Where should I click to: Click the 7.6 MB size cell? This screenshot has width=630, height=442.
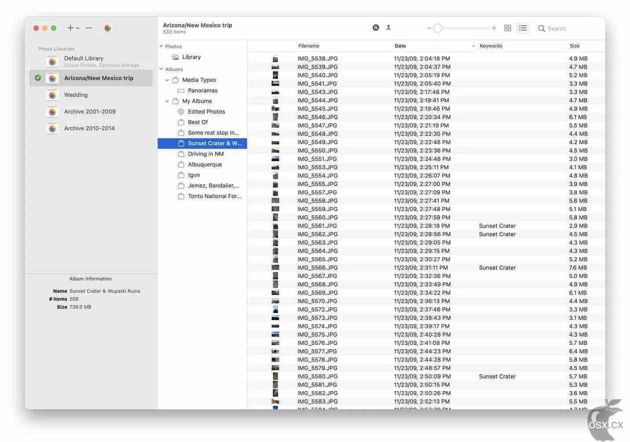pos(578,268)
